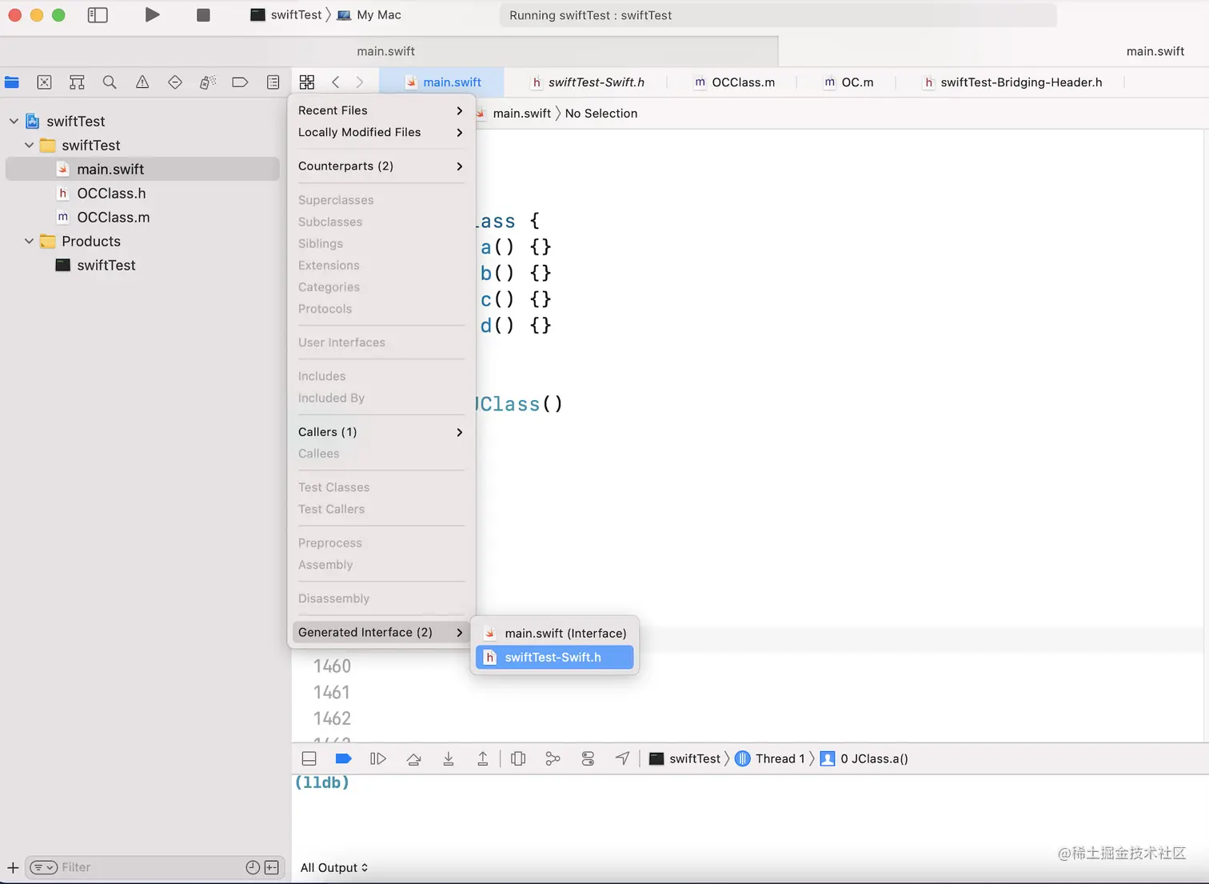1209x884 pixels.
Task: Click swiftTest process in debug bar
Action: [684, 758]
